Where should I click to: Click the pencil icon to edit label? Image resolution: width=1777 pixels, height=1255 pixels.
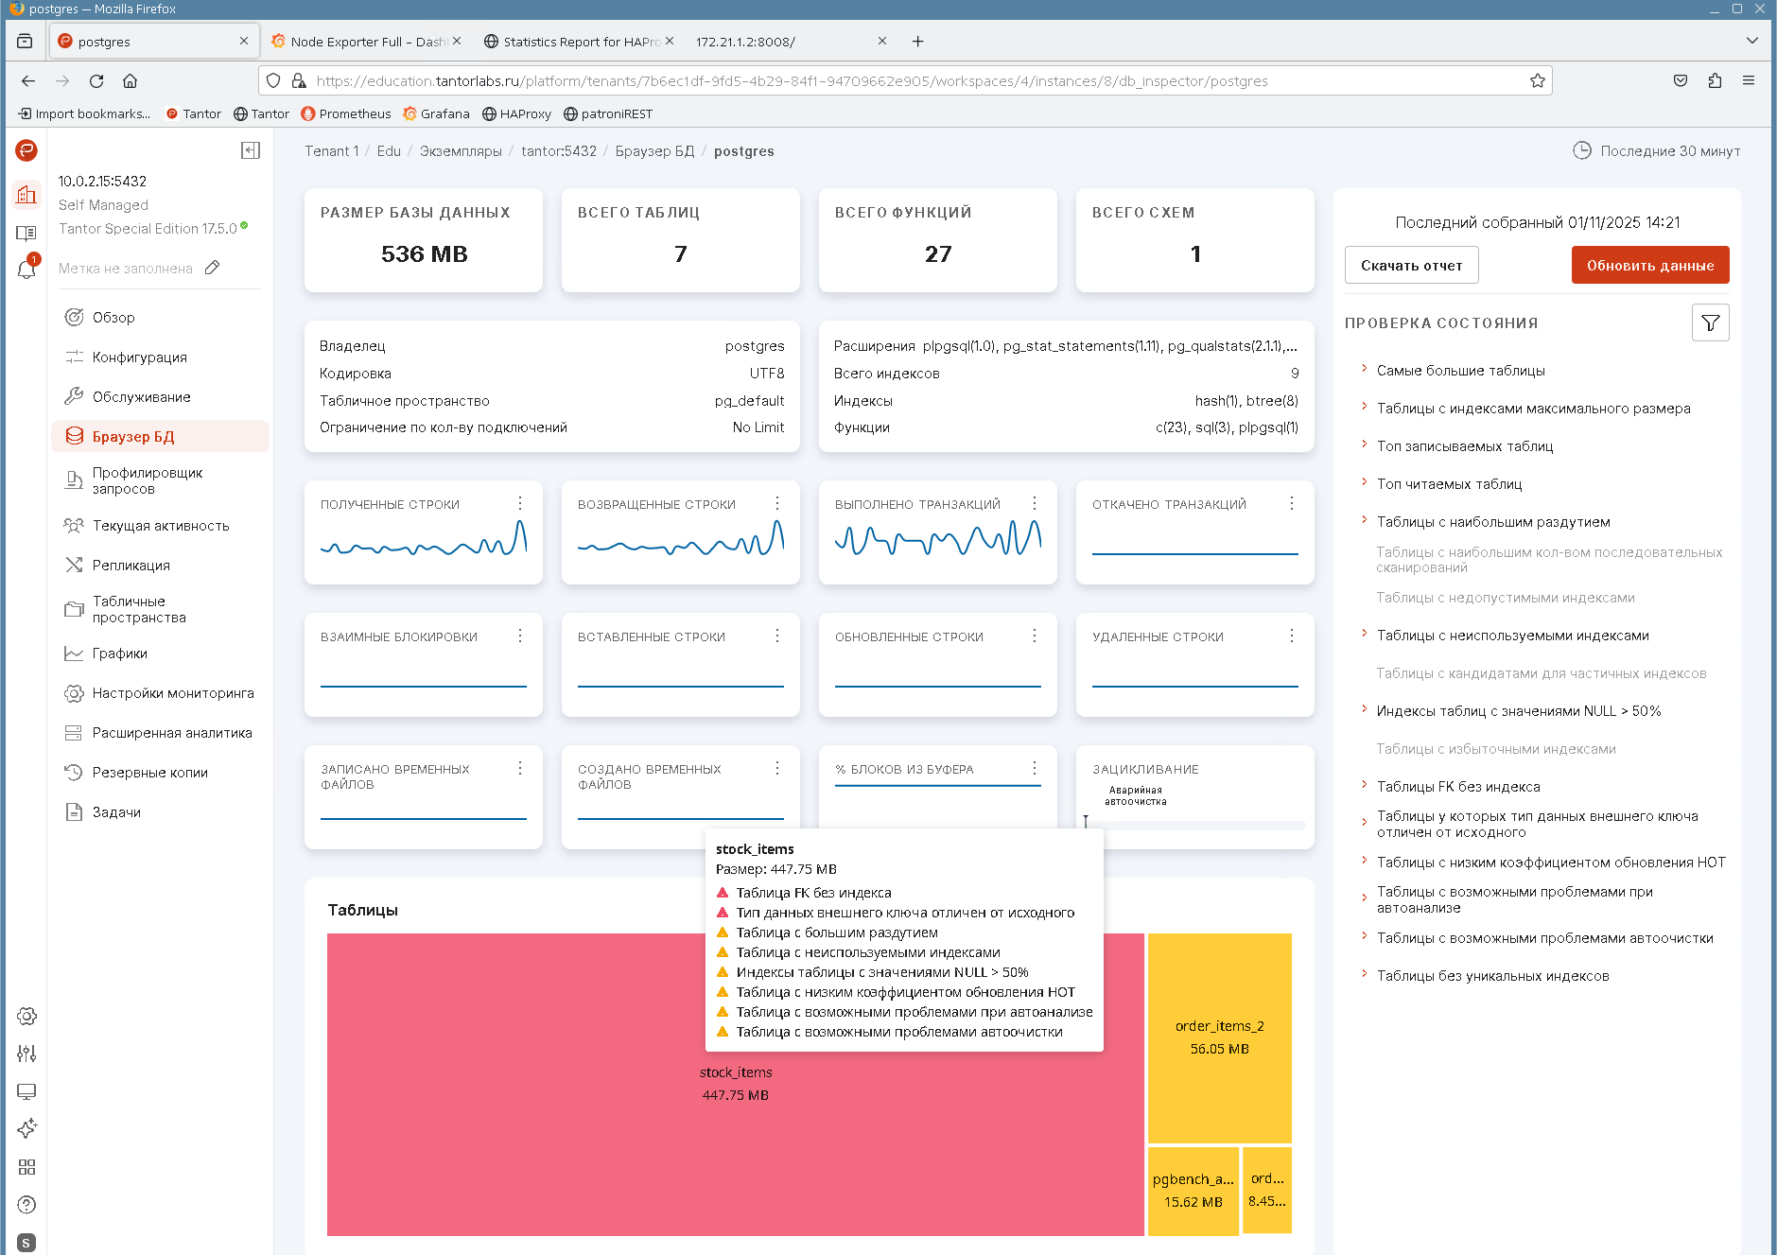tap(213, 268)
